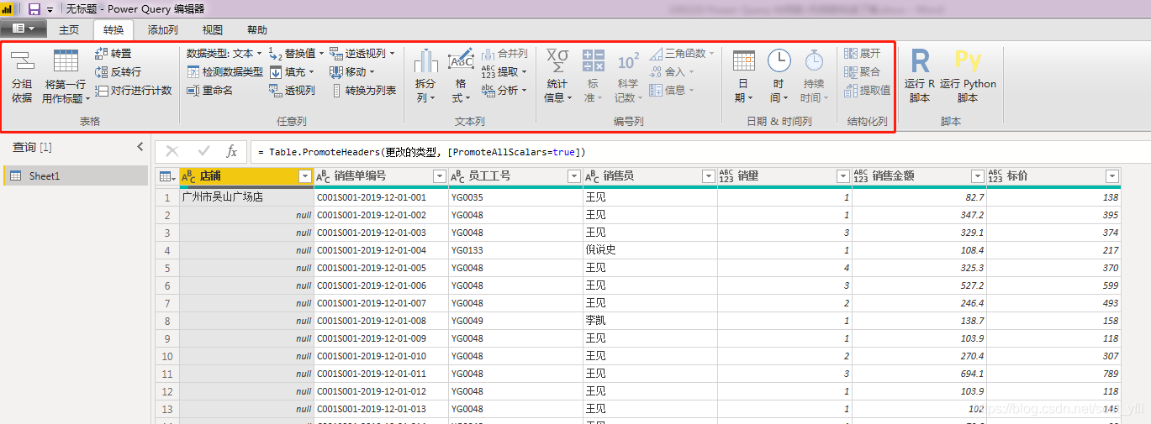Click the 拆分列 (Split Column) icon

tap(426, 61)
